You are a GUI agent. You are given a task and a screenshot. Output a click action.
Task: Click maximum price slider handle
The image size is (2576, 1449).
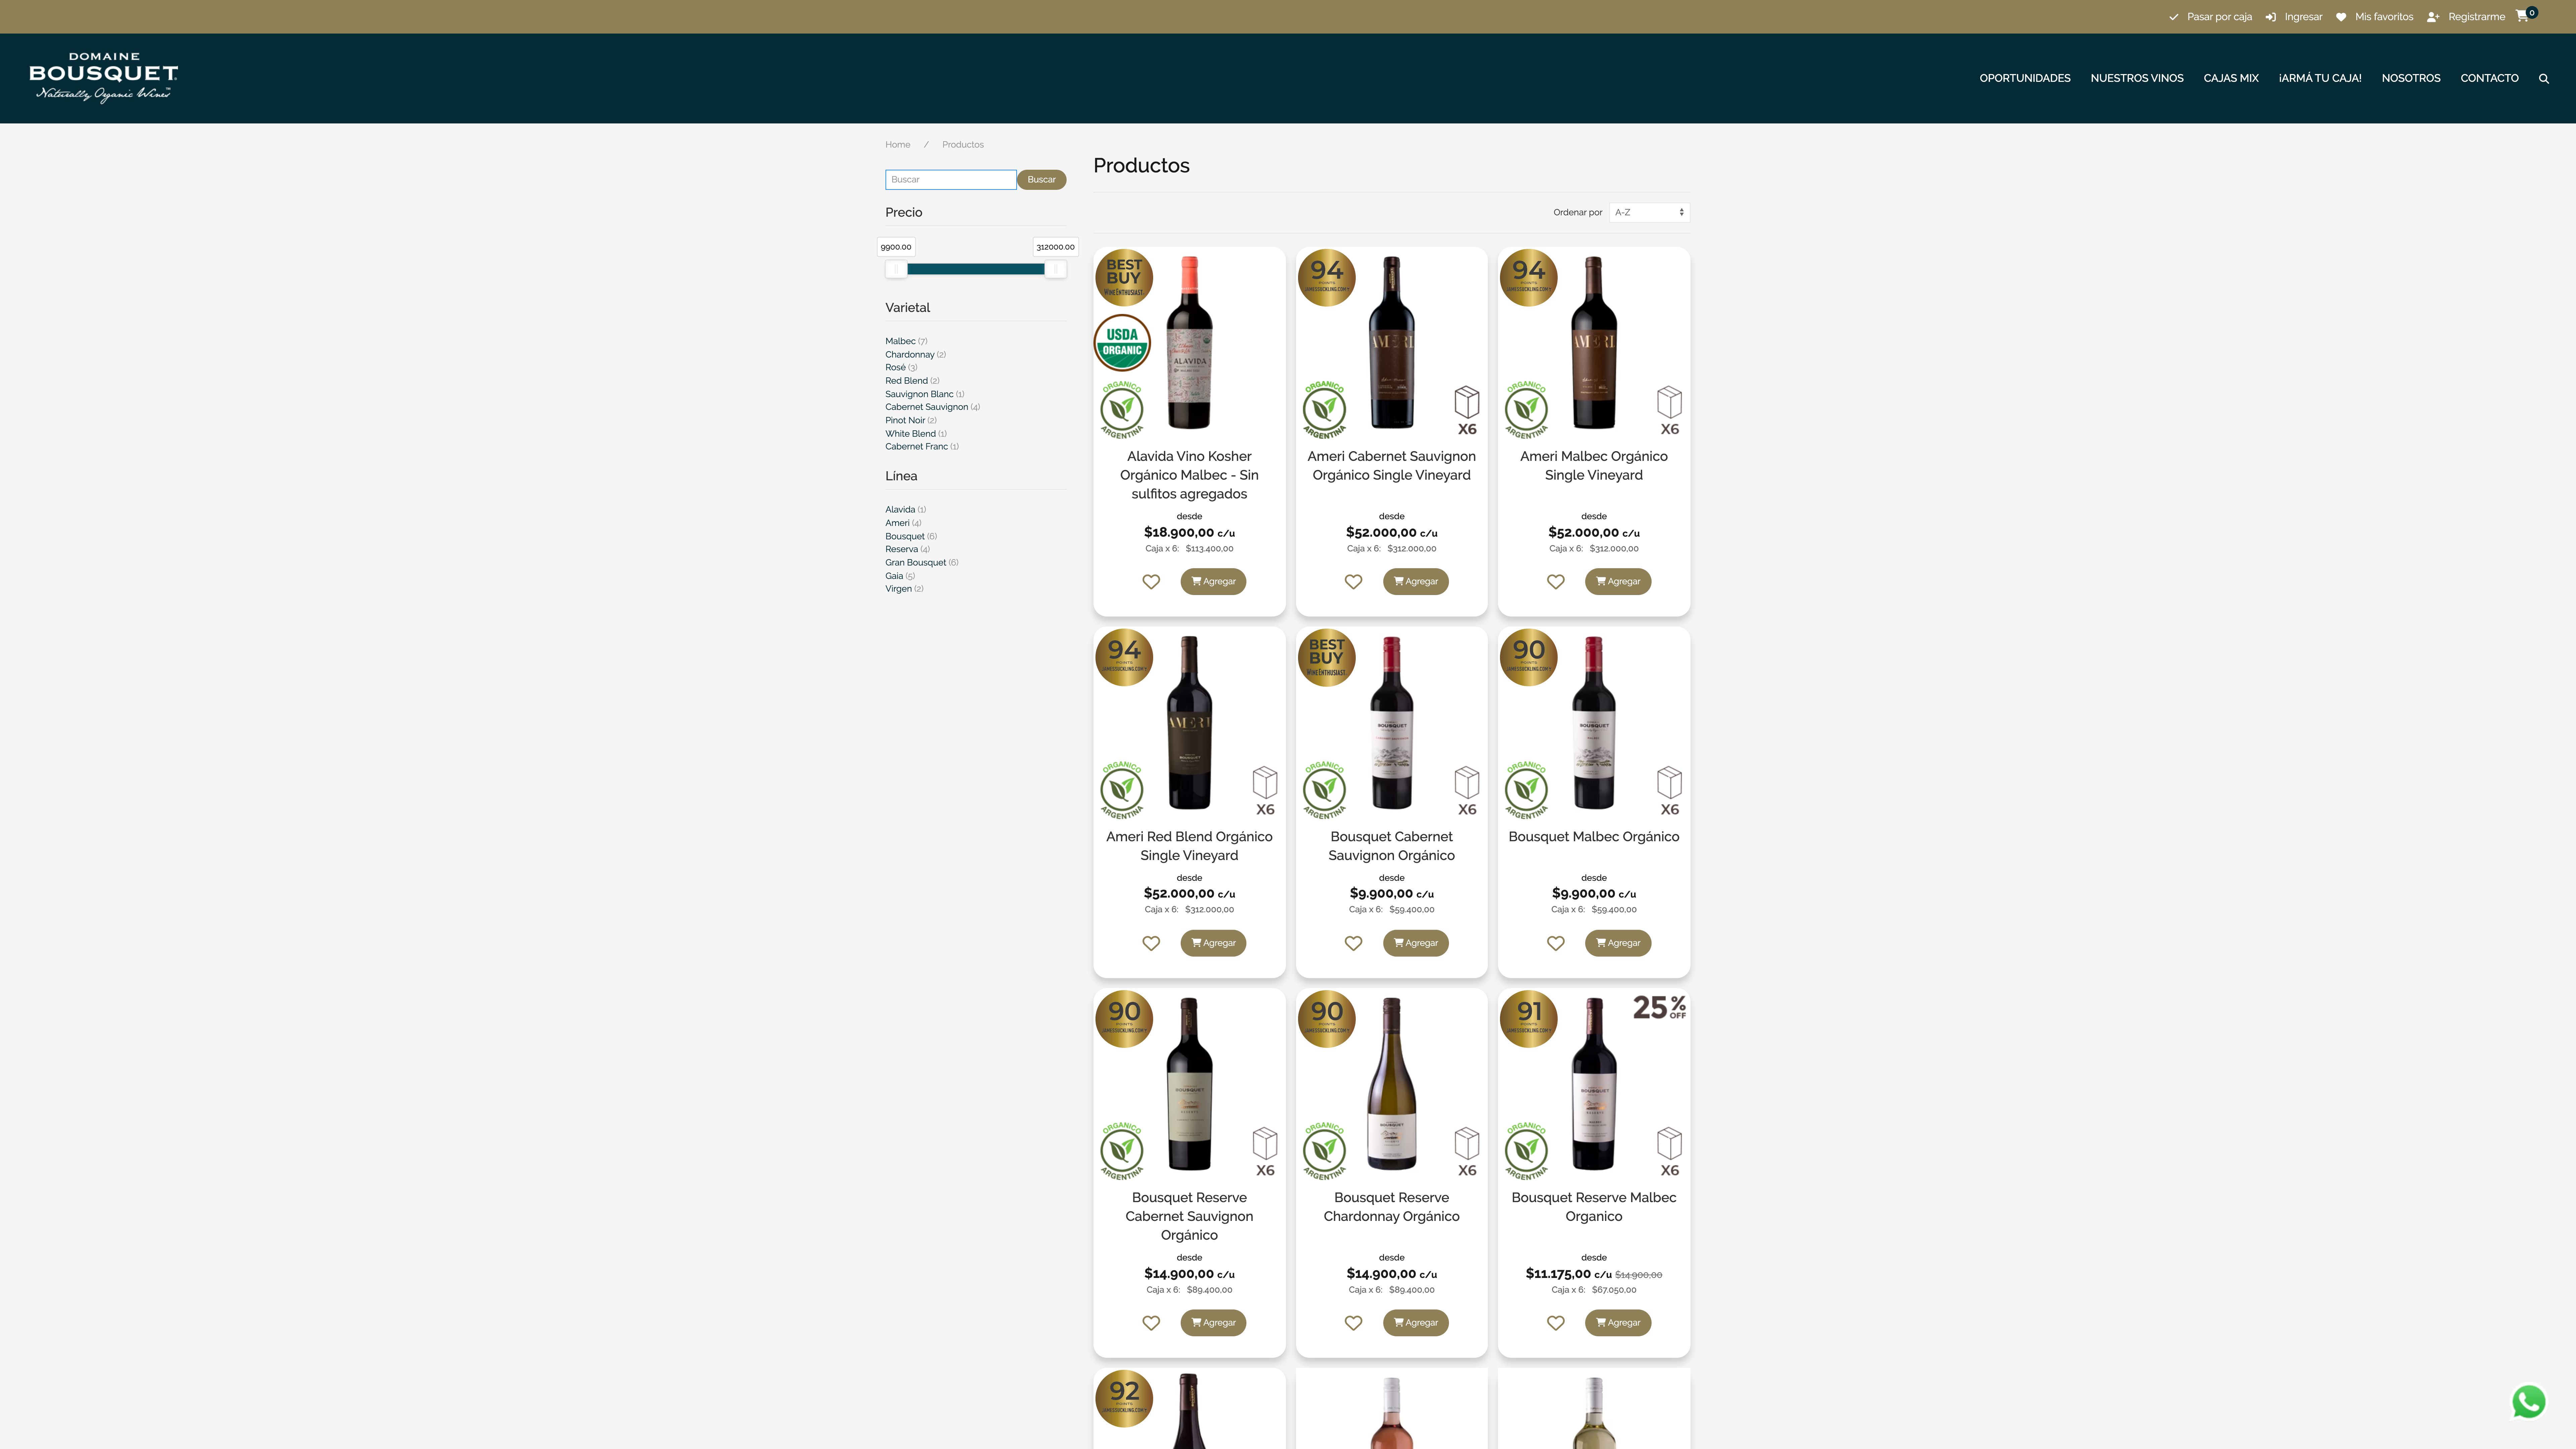coord(1055,269)
